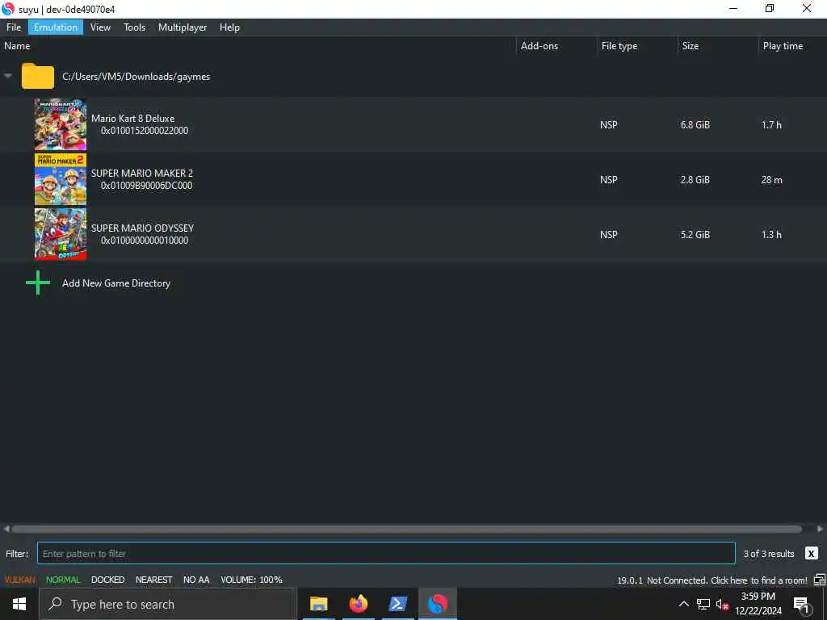This screenshot has height=620, width=827.
Task: Click the horizontal scrollbar left arrow
Action: pyautogui.click(x=6, y=529)
